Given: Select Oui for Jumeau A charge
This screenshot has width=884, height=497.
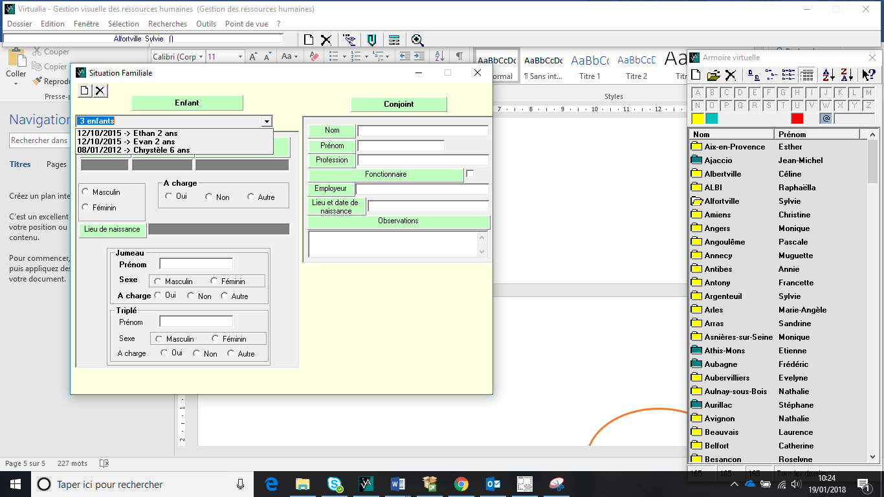Looking at the screenshot, I should coord(158,295).
